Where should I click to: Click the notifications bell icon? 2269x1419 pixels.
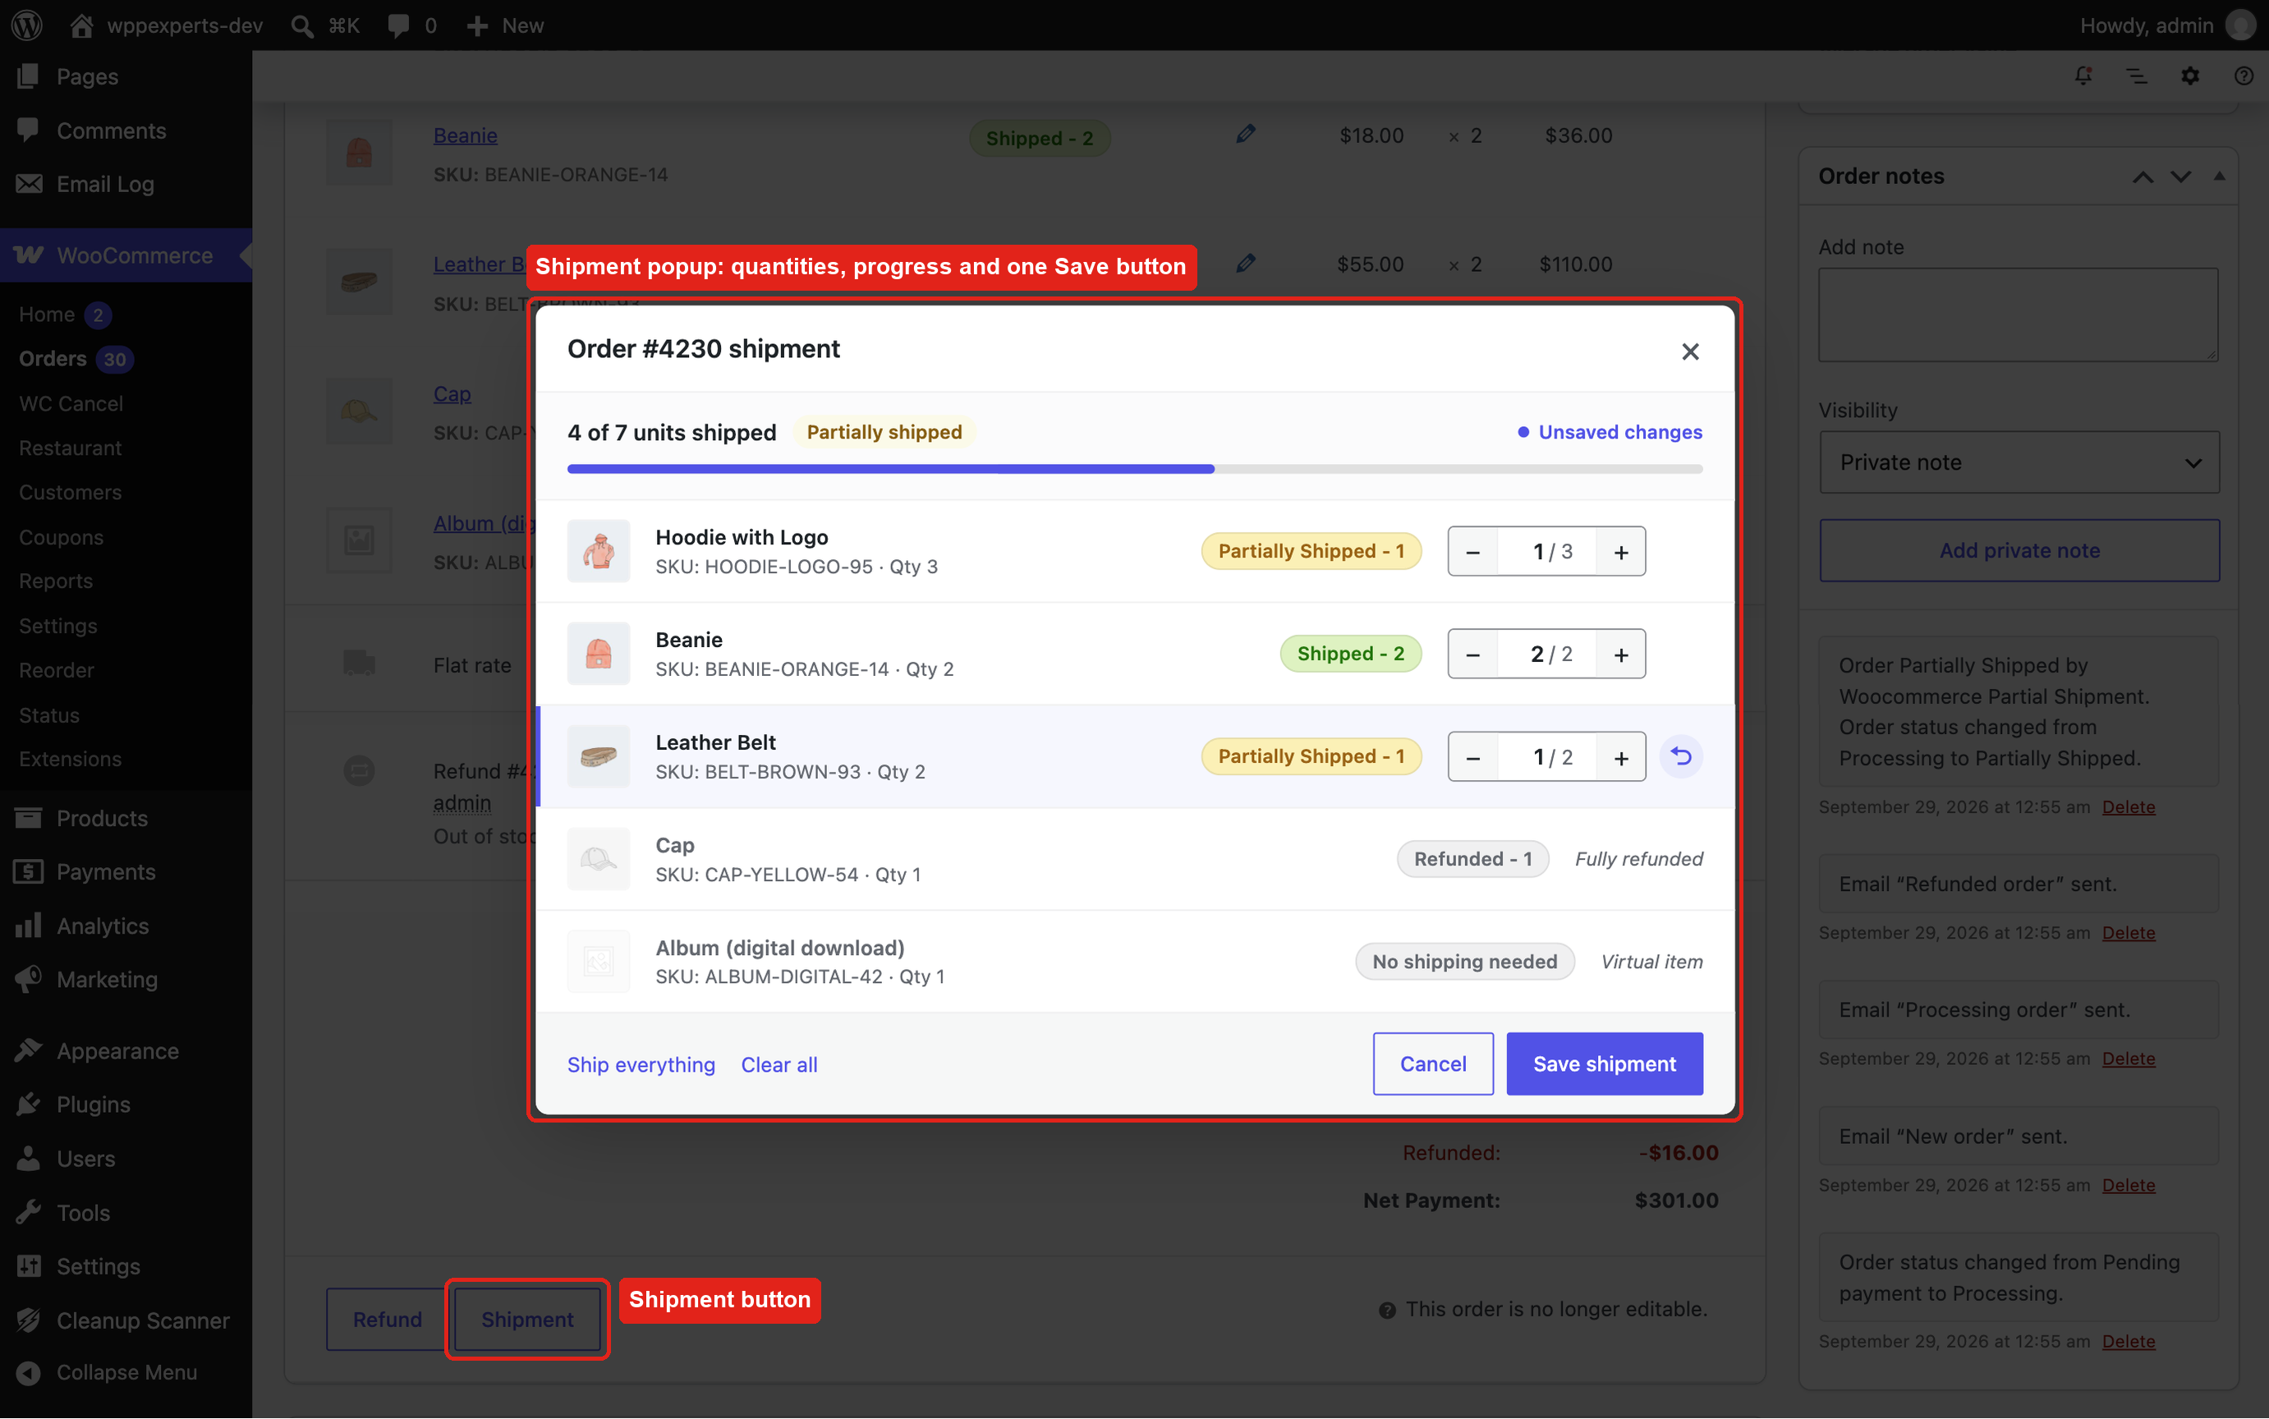coord(2083,75)
